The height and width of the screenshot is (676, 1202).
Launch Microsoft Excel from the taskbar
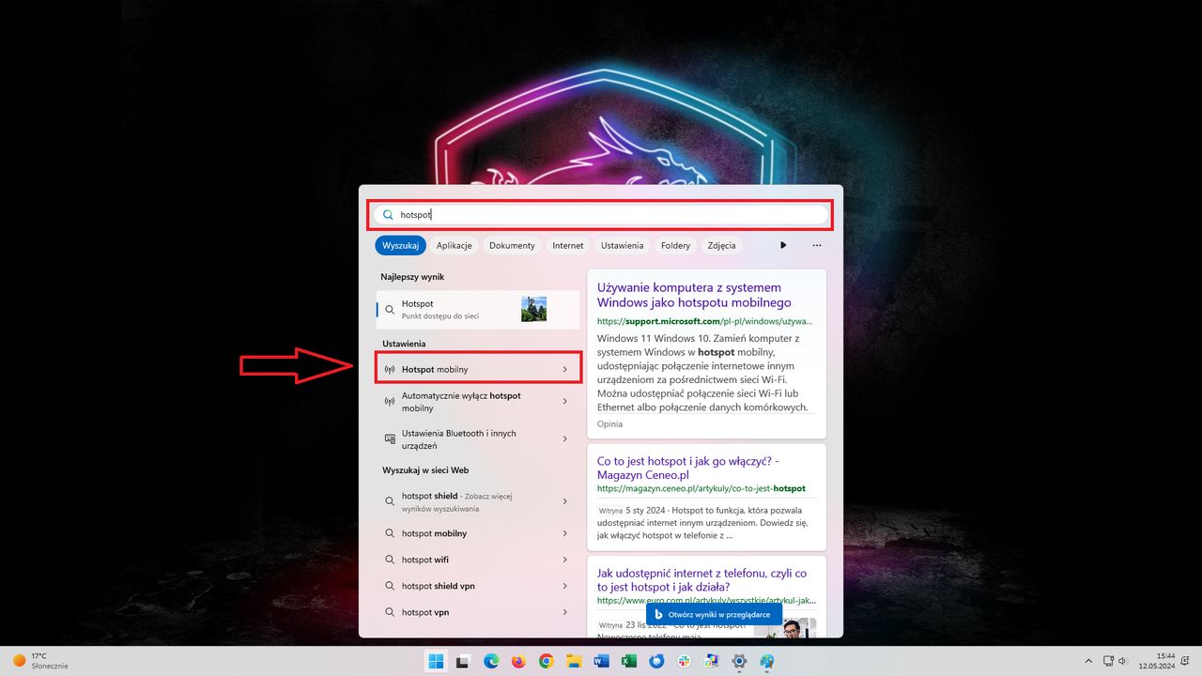629,661
